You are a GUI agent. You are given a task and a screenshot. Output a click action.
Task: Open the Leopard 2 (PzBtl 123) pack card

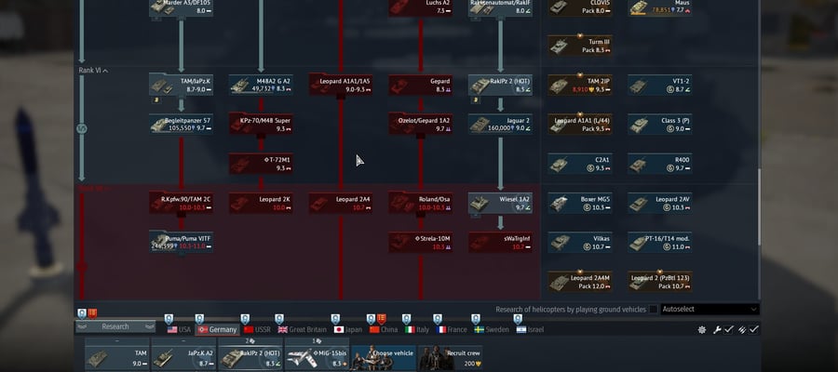tap(660, 282)
